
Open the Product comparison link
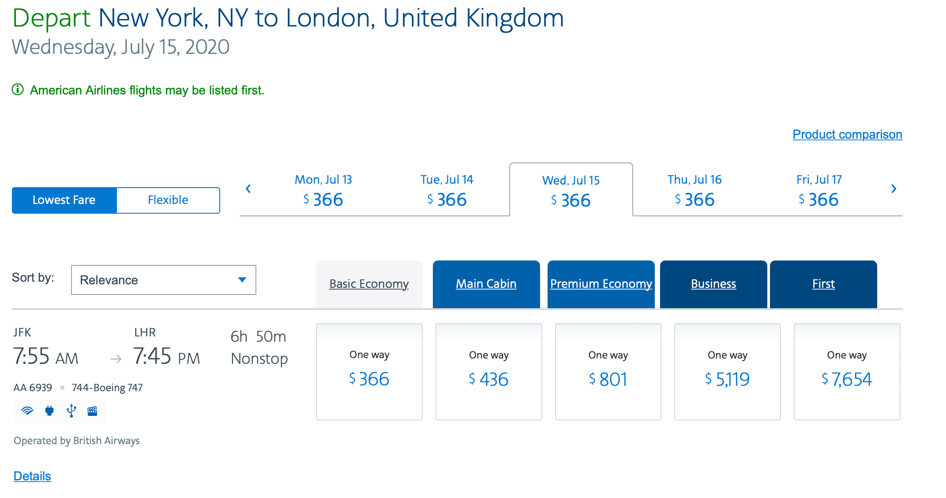coord(847,134)
